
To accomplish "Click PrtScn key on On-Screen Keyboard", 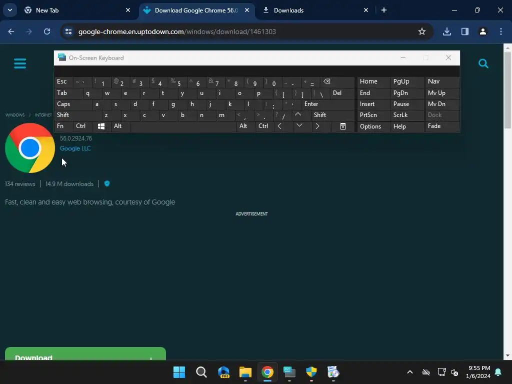I will (373, 115).
